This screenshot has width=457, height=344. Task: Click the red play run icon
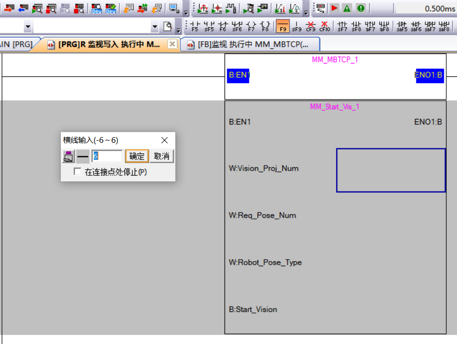tap(334, 8)
